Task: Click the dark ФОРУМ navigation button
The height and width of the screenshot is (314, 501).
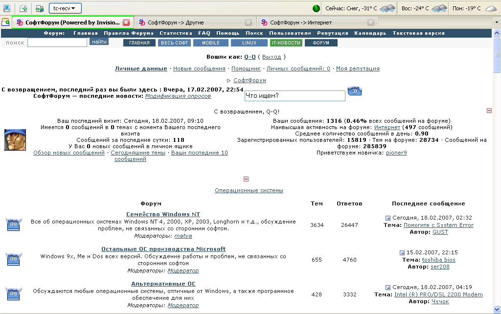Action: pos(321,43)
